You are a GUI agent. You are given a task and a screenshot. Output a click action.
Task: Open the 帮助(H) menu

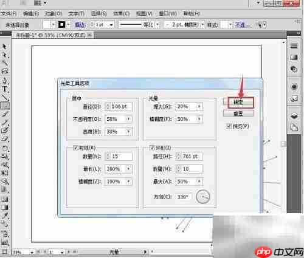pos(192,13)
